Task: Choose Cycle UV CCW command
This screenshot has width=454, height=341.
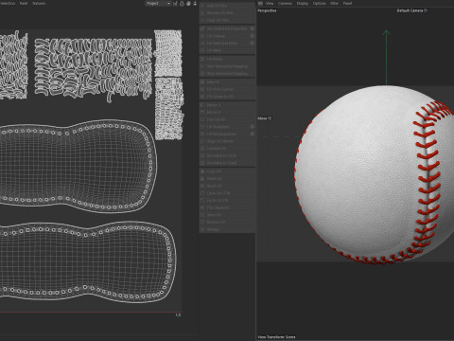Action: coord(227,193)
